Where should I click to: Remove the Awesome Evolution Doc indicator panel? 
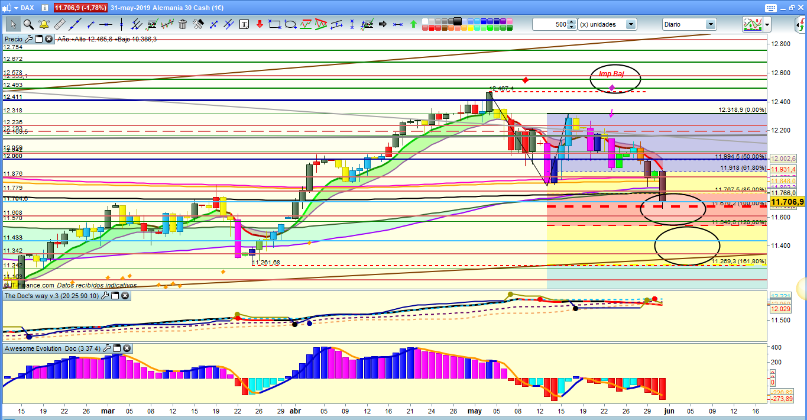[x=126, y=348]
